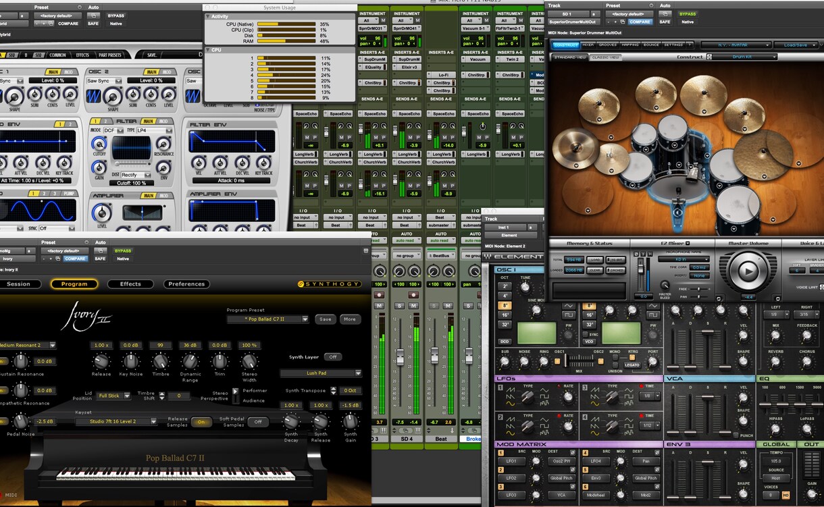Open the Program Preset dropdown
Image resolution: width=824 pixels, height=507 pixels.
[267, 319]
